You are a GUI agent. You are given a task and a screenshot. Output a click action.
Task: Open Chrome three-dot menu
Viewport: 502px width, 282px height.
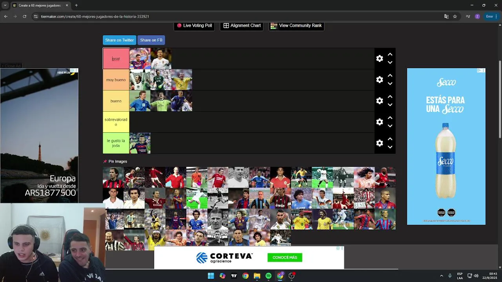coord(497,16)
